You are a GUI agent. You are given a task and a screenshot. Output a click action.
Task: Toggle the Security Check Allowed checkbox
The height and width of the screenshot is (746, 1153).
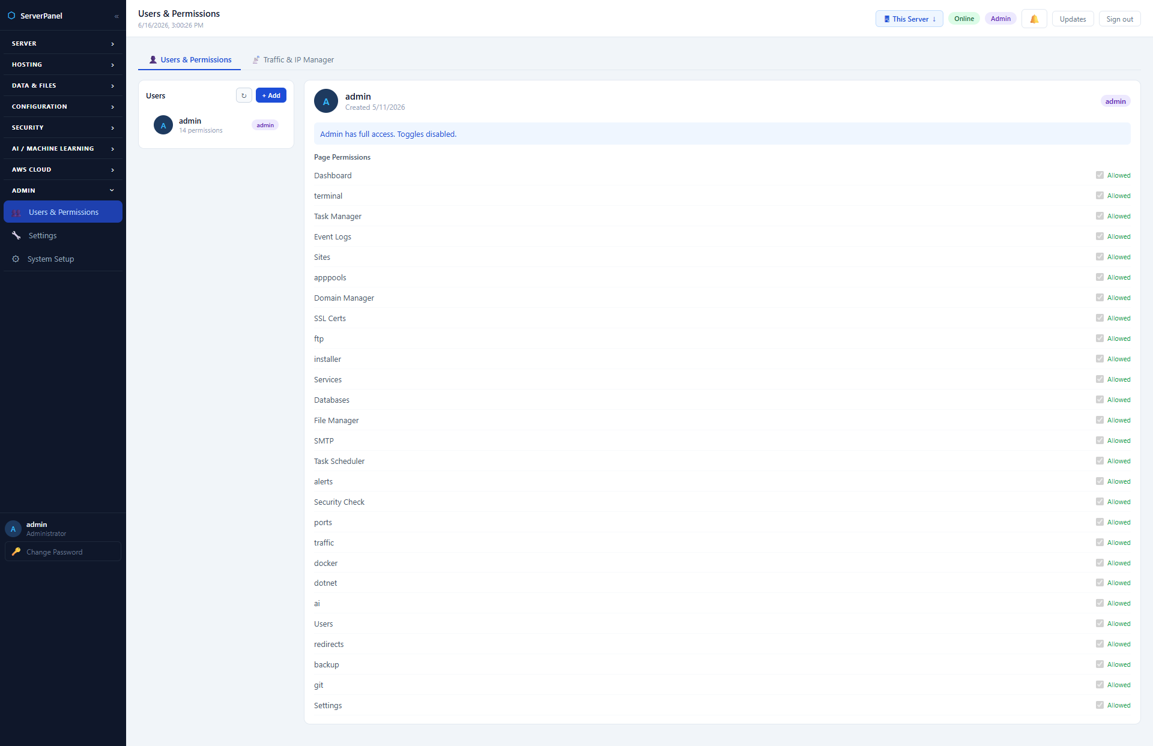click(1100, 502)
